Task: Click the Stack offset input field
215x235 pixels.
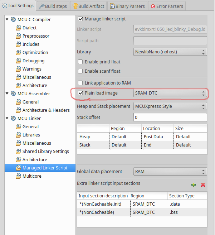Action: [170, 117]
